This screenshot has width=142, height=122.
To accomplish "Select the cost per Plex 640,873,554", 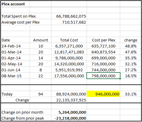I will tap(103, 52).
